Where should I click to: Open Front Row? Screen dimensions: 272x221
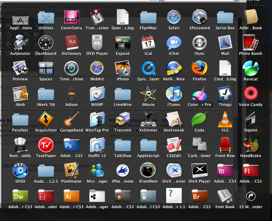point(225,145)
